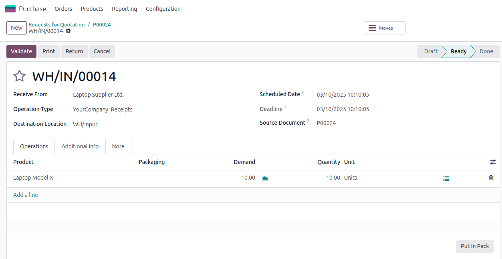Set the record stage to Done
502x259 pixels.
point(486,51)
